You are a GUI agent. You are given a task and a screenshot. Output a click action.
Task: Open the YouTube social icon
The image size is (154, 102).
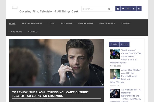pos(128,9)
